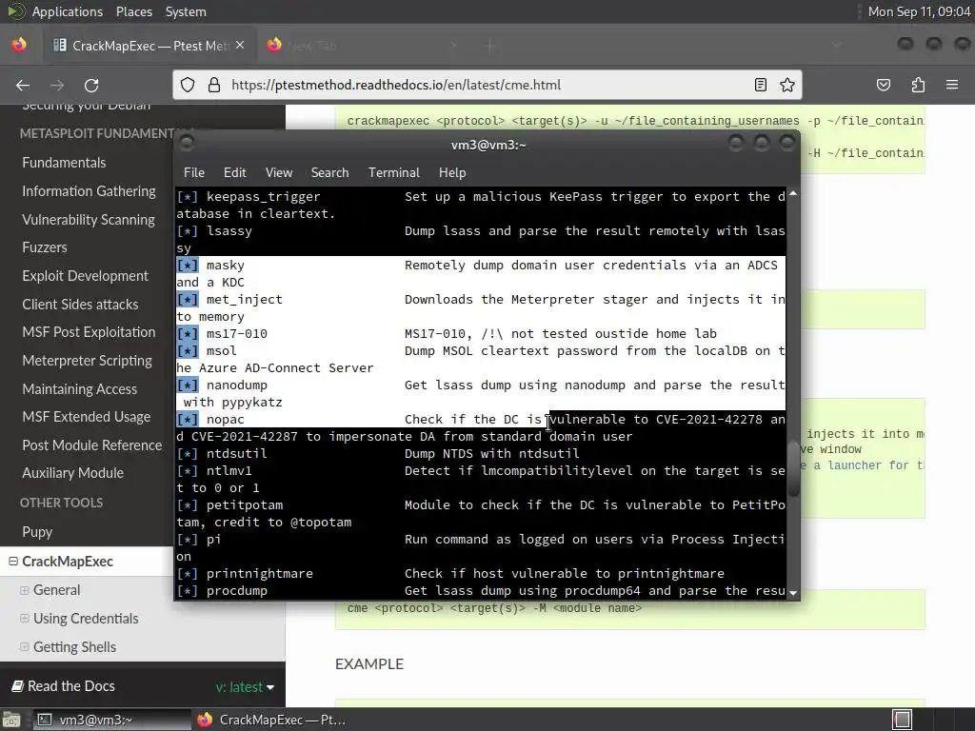Image resolution: width=975 pixels, height=731 pixels.
Task: Click the 'ntdsutil' module name in terminal
Action: click(236, 454)
